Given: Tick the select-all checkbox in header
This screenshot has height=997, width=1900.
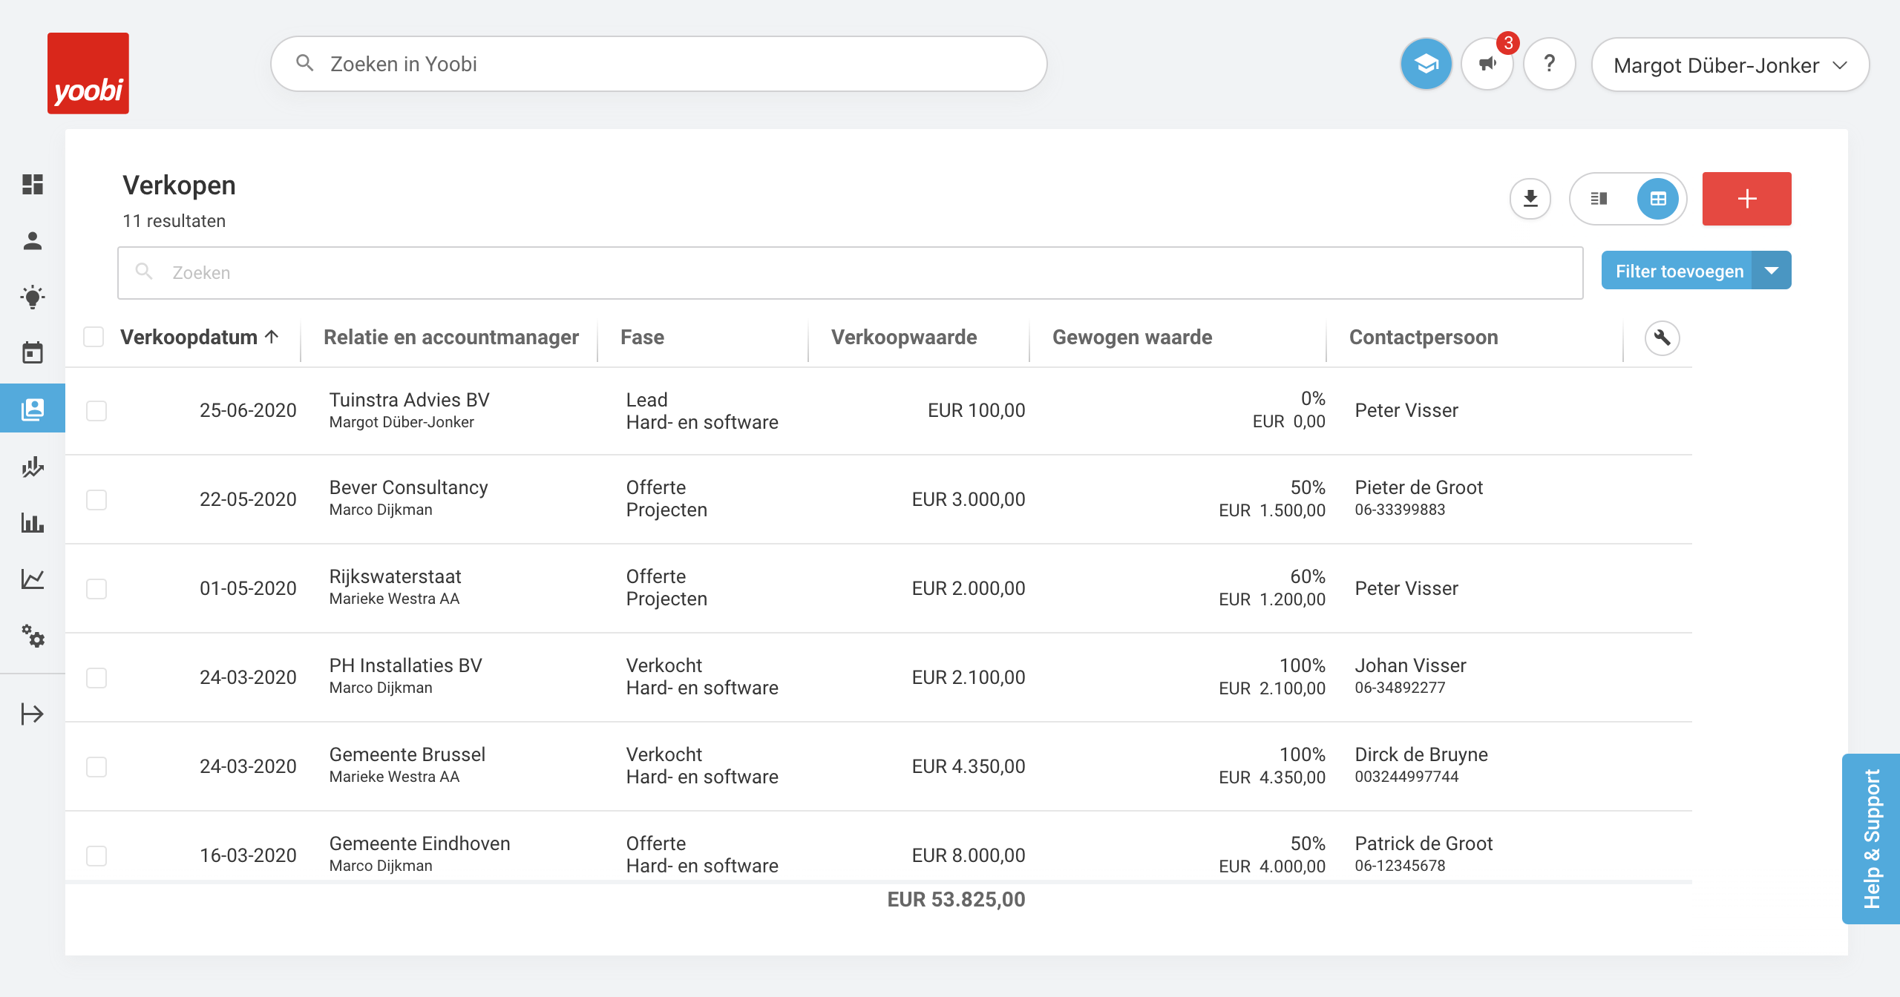Looking at the screenshot, I should pos(94,338).
